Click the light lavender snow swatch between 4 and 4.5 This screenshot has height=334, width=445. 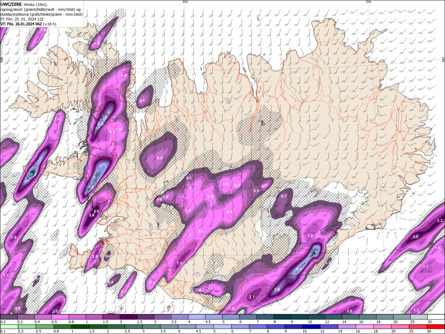[197, 317]
